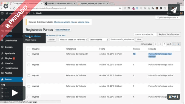Click the update now link
Image resolution: width=185 pixels, height=104 pixels.
84,22
